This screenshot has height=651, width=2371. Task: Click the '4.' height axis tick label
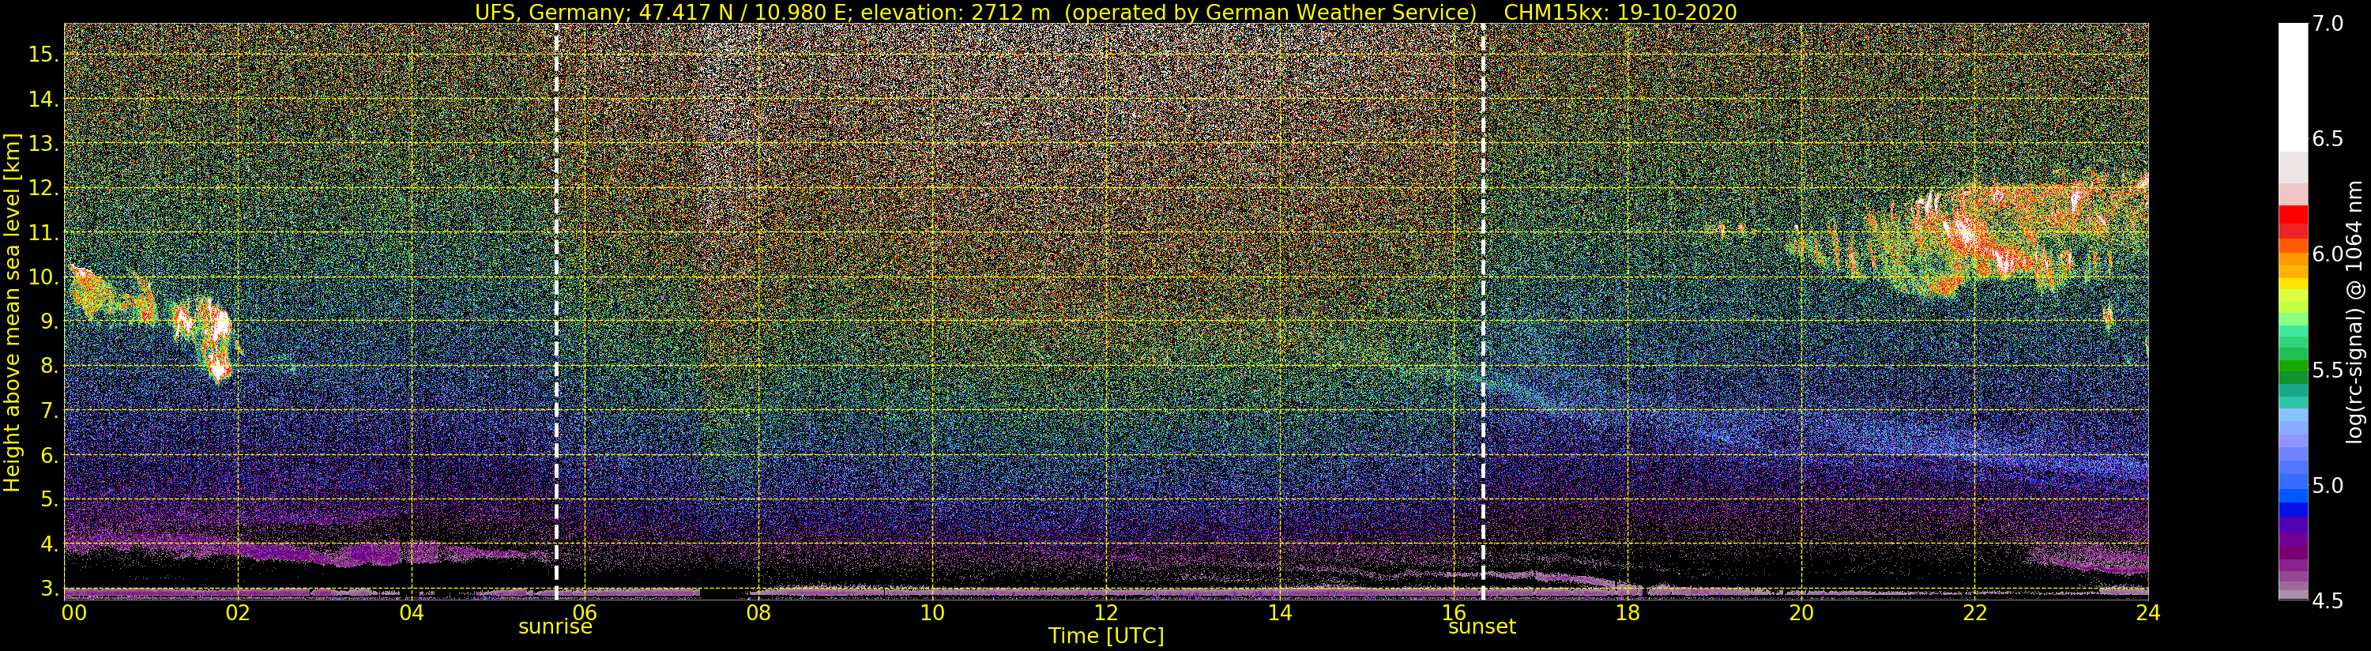48,544
